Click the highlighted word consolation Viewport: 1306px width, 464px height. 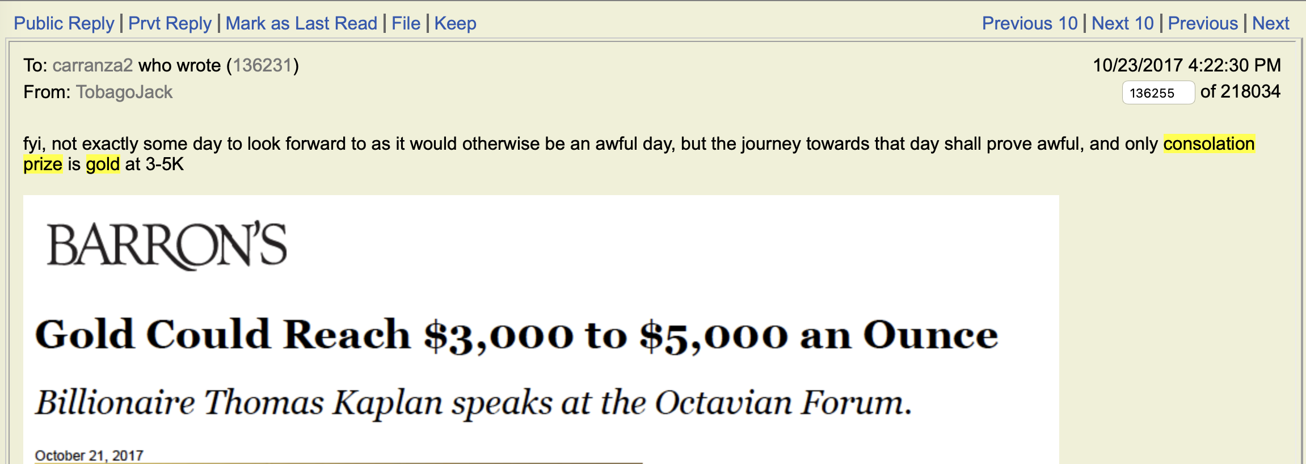coord(1208,144)
